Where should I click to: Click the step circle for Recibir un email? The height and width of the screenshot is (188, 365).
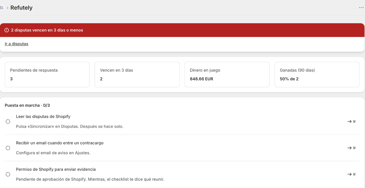point(8,148)
